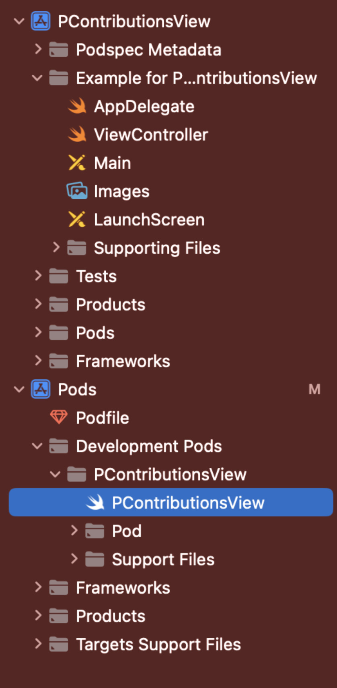Expand the Products folder under PContributionsView
Viewport: 337px width, 688px height.
point(38,304)
